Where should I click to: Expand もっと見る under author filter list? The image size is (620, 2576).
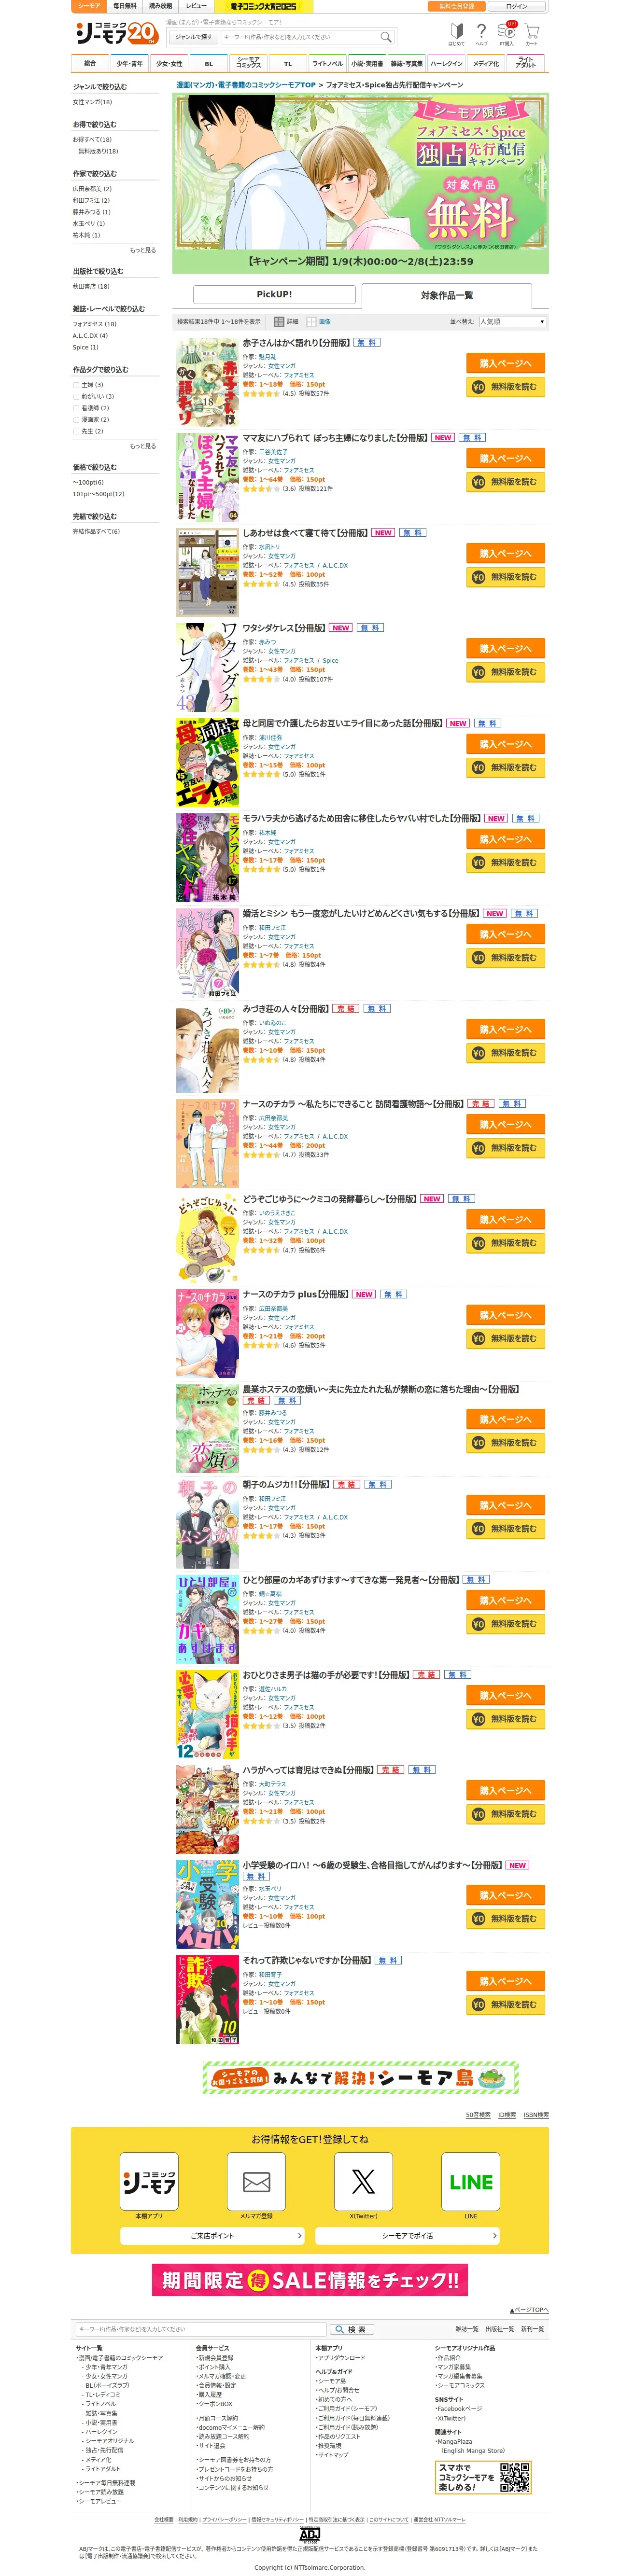[143, 250]
